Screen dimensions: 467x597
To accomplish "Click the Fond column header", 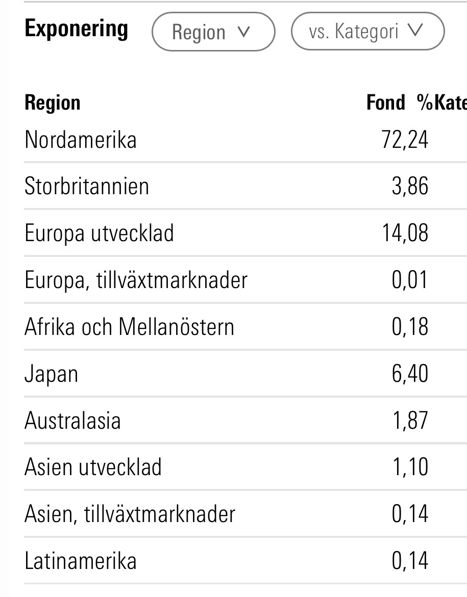I will pos(386,102).
